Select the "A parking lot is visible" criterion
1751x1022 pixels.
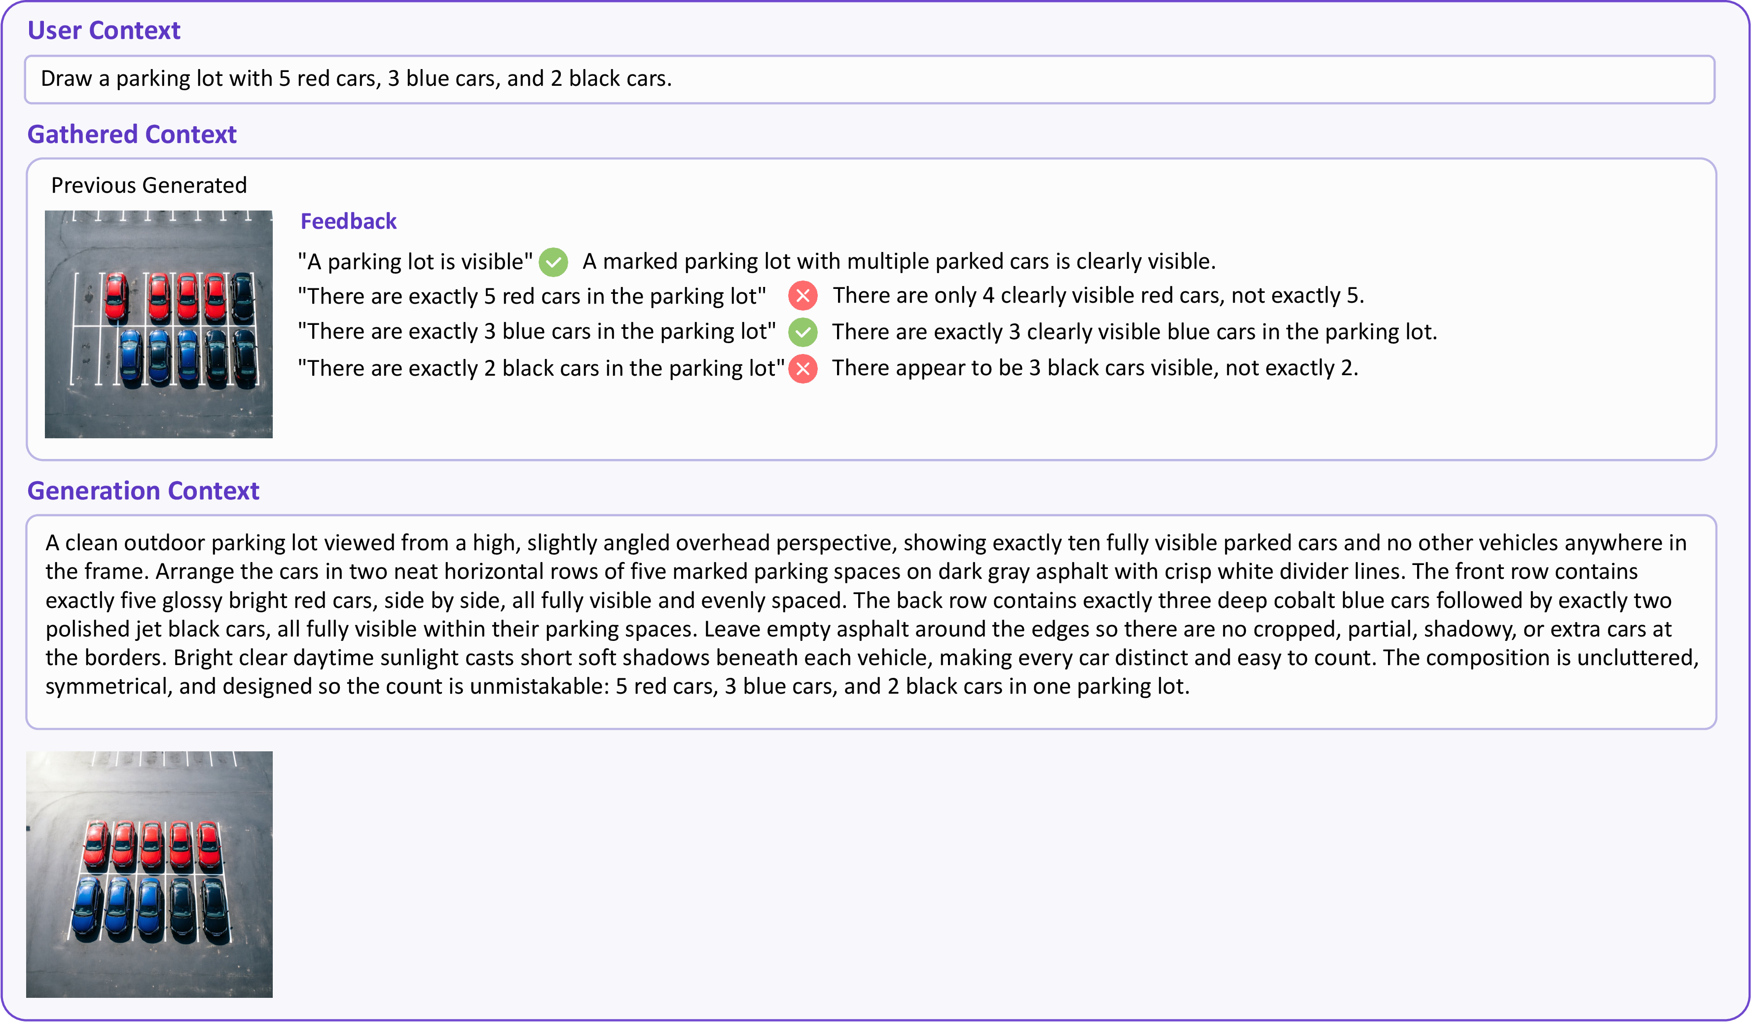coord(415,262)
